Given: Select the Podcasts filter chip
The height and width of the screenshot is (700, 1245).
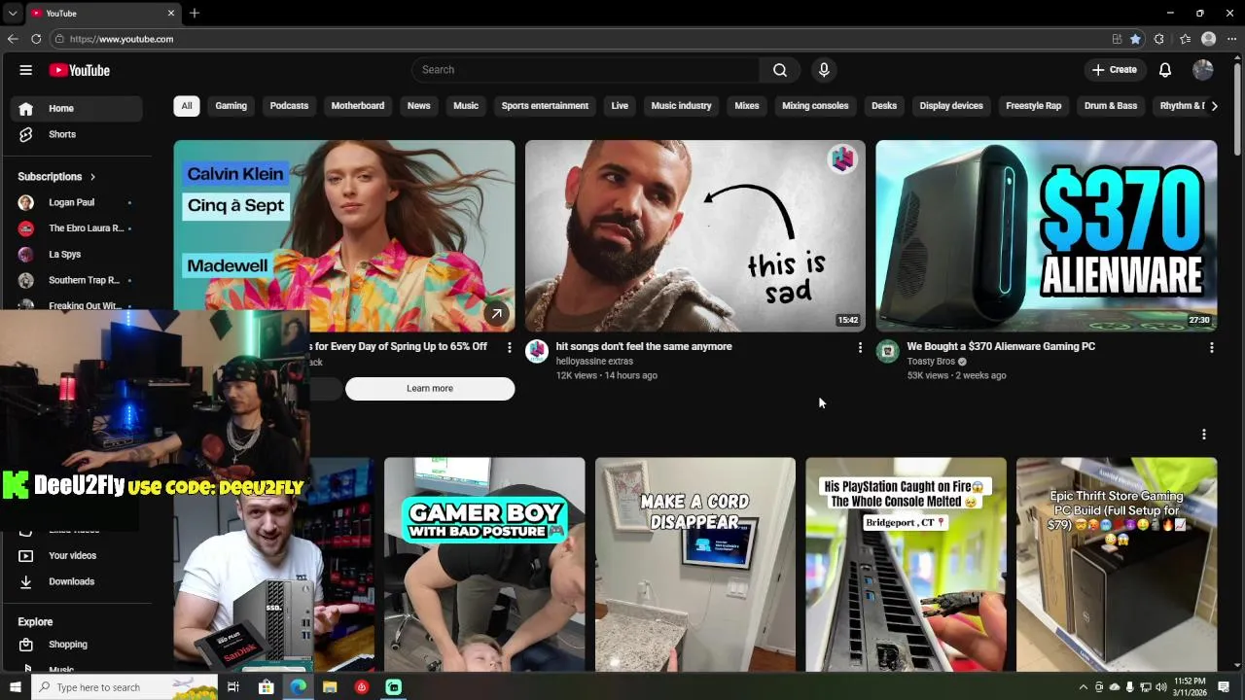Looking at the screenshot, I should (x=289, y=106).
